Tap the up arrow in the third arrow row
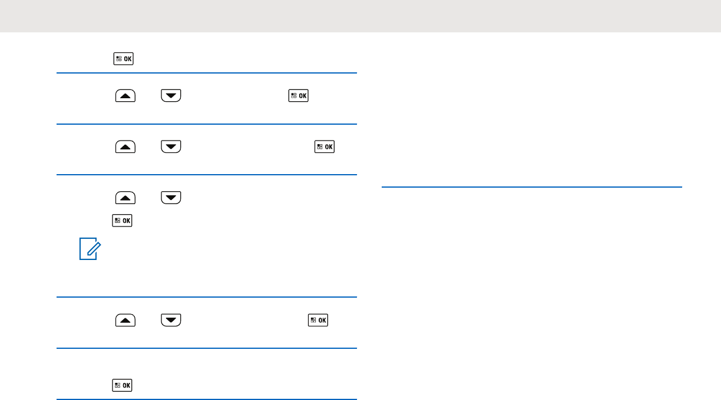This screenshot has height=400, width=721. (125, 196)
